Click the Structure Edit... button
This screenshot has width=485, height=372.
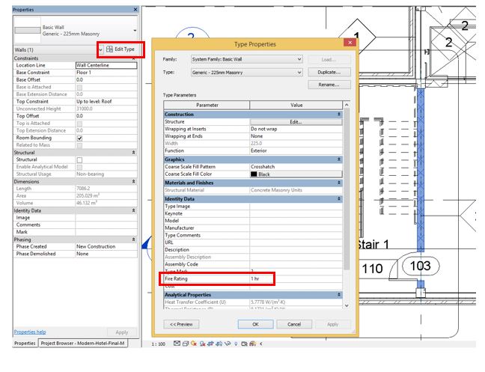(296, 122)
